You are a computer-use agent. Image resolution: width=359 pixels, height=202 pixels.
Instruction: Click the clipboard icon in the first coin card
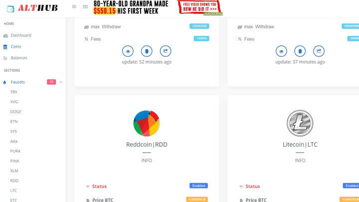click(147, 51)
